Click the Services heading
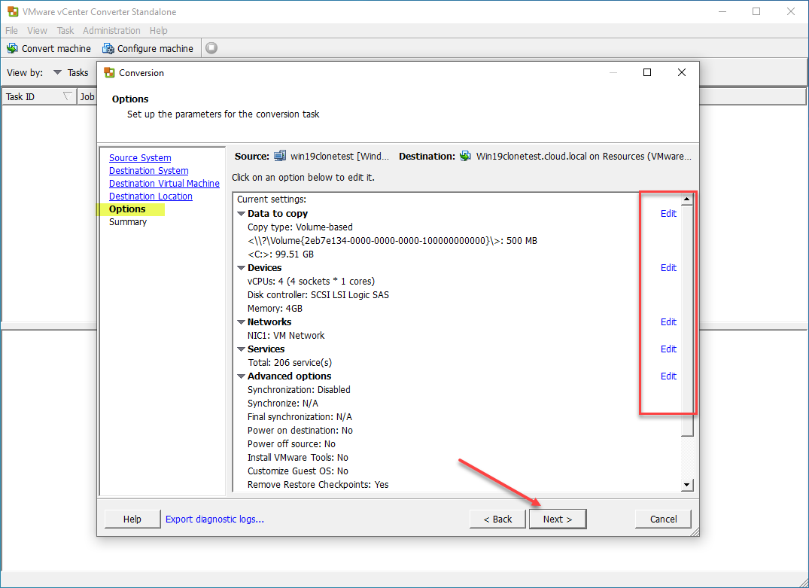The height and width of the screenshot is (588, 809). [266, 349]
